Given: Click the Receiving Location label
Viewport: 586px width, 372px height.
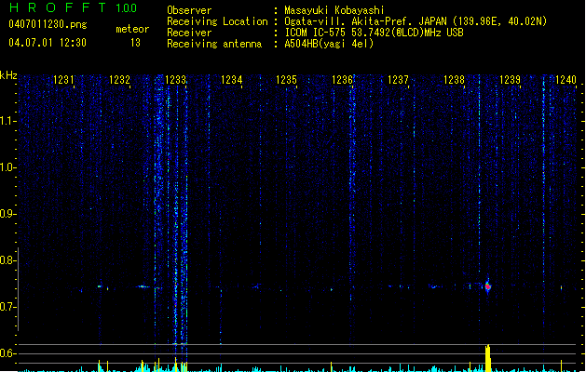Looking at the screenshot, I should [x=217, y=21].
